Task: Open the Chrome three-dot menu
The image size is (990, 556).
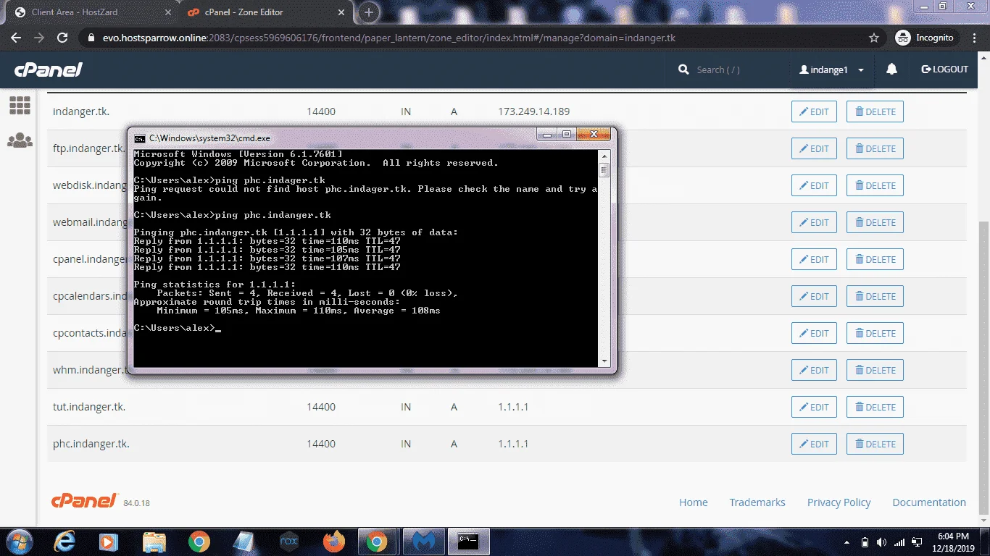Action: (x=973, y=38)
